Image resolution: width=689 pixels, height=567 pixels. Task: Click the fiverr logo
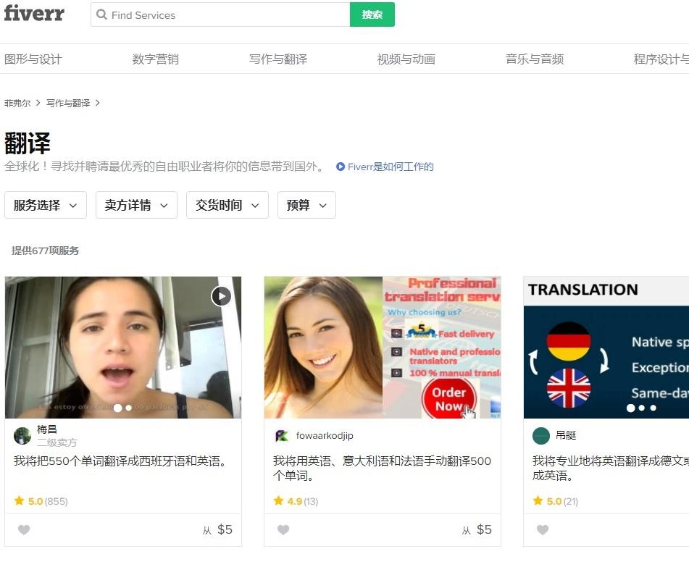pyautogui.click(x=34, y=14)
